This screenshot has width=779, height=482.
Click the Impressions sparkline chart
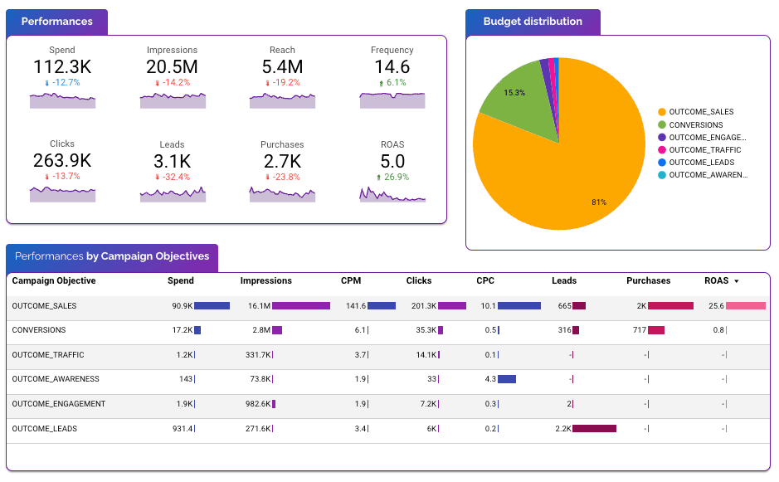coord(173,100)
